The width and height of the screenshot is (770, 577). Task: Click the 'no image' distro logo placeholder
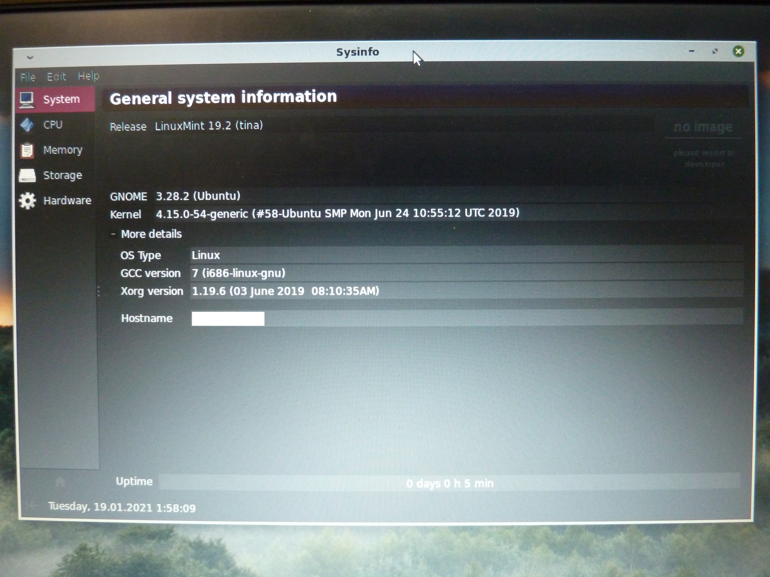(703, 127)
